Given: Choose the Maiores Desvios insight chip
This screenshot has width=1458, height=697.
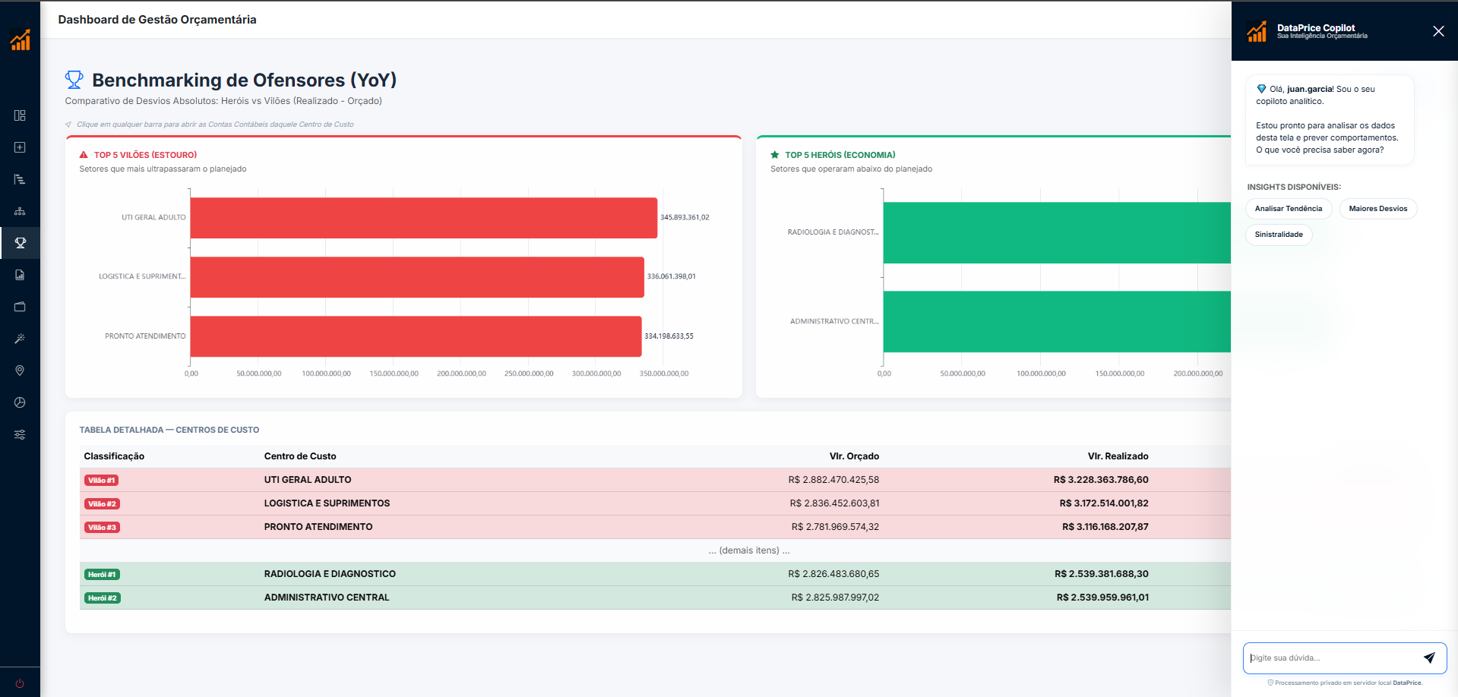Looking at the screenshot, I should point(1377,209).
